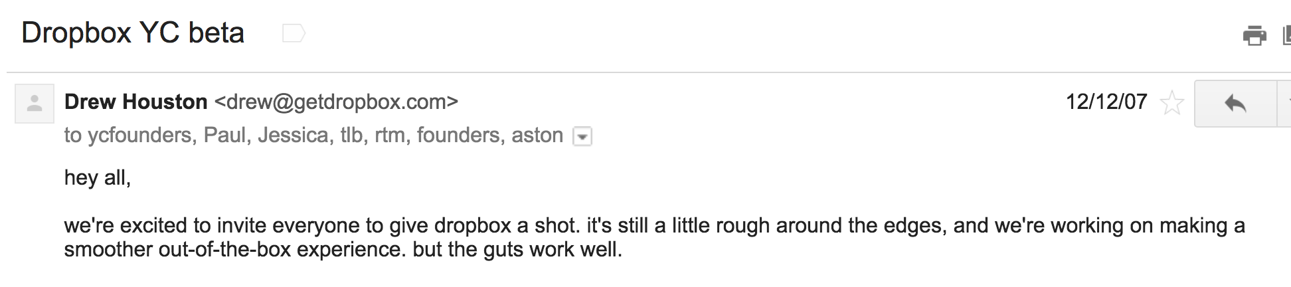Open email in new window icon
This screenshot has height=287, width=1291.
(1286, 35)
